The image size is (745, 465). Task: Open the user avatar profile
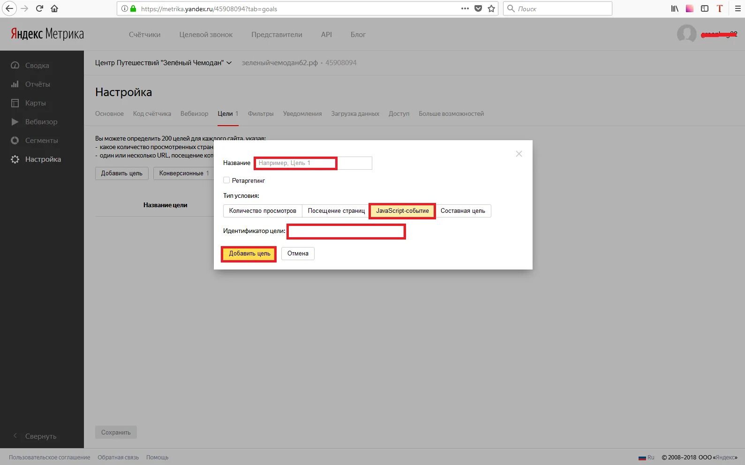point(687,34)
